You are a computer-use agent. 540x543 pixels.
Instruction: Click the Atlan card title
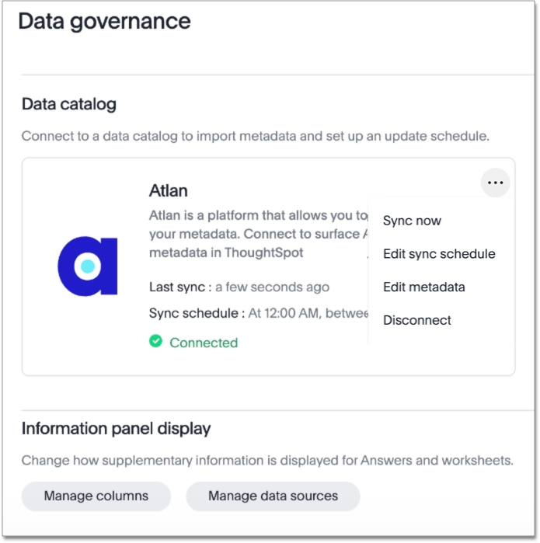[168, 190]
